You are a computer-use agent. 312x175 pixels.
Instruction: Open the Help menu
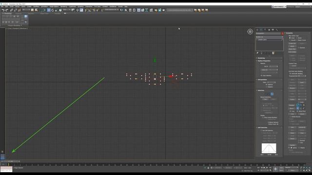[126, 6]
